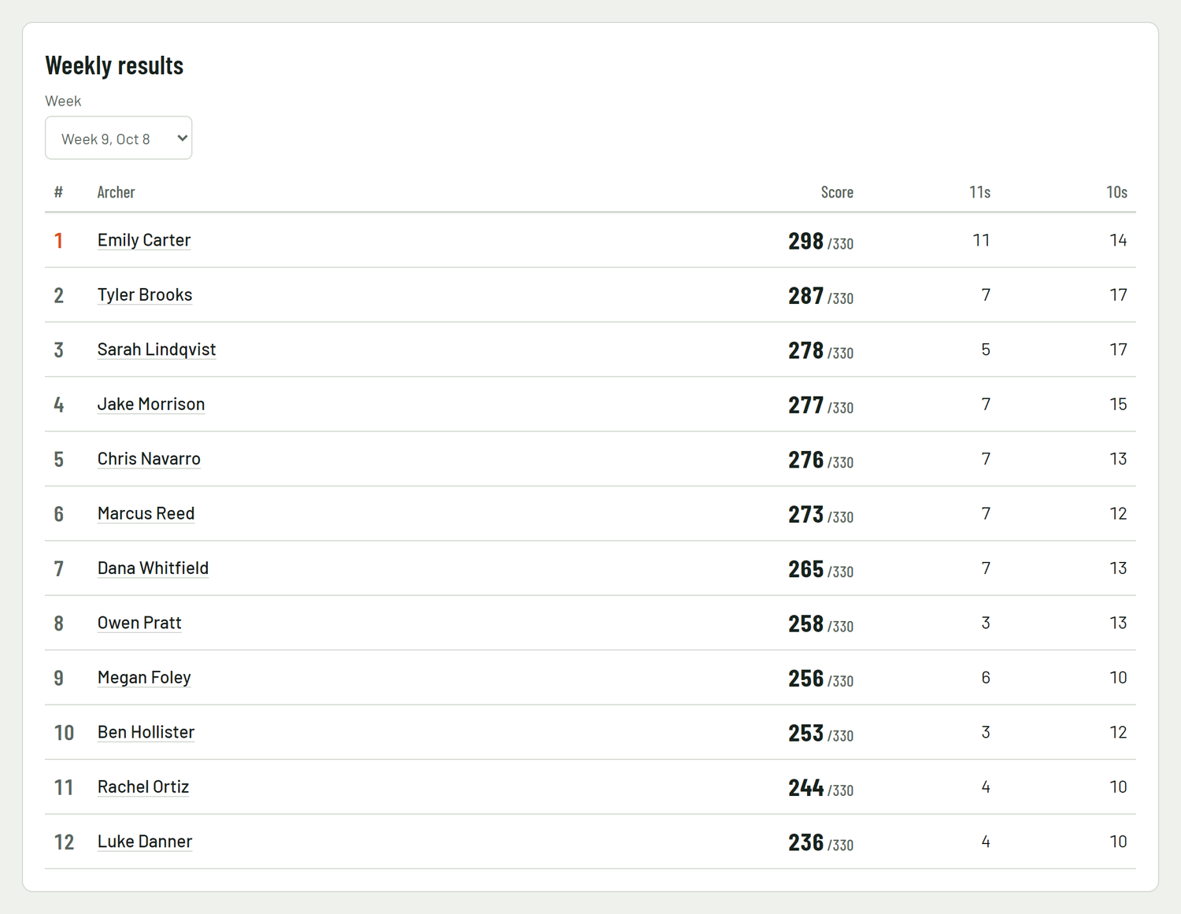Screen dimensions: 1181x914
Task: Select the Owen Pratt link
Action: 139,623
